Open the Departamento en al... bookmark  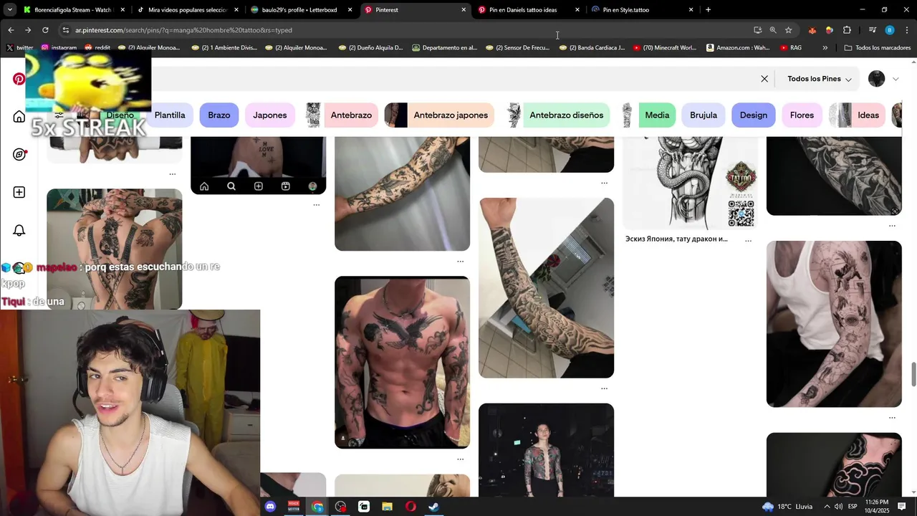coord(444,48)
